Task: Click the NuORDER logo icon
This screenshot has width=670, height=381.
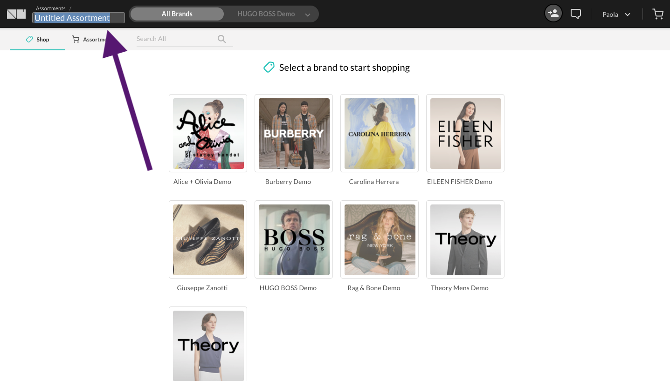Action: coord(16,14)
